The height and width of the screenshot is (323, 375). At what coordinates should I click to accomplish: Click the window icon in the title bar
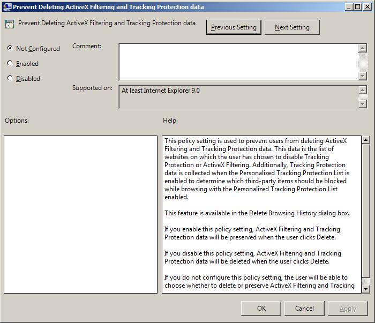click(x=7, y=7)
